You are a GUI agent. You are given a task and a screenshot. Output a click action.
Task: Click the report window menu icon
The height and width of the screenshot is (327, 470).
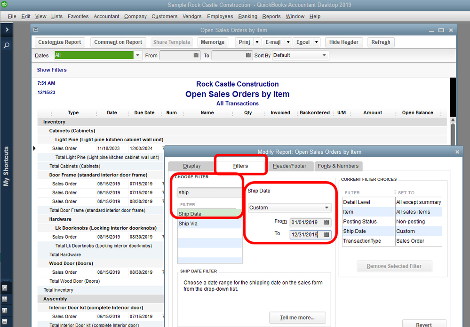pos(36,30)
